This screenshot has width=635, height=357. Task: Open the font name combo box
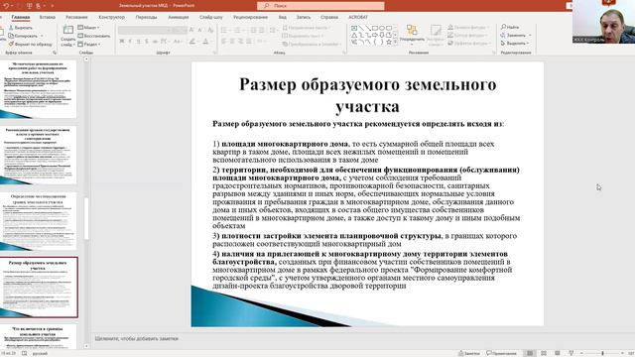point(144,30)
